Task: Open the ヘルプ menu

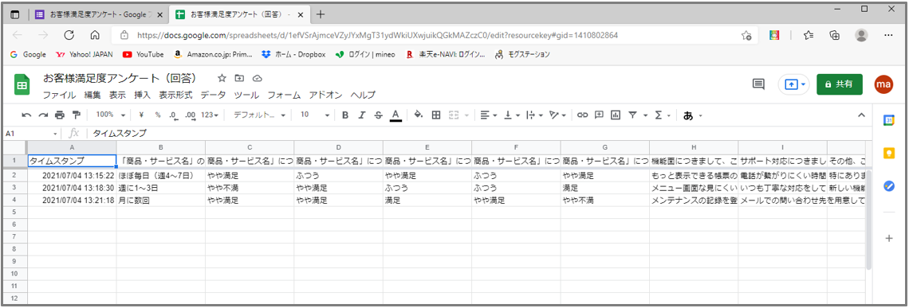Action: [363, 95]
